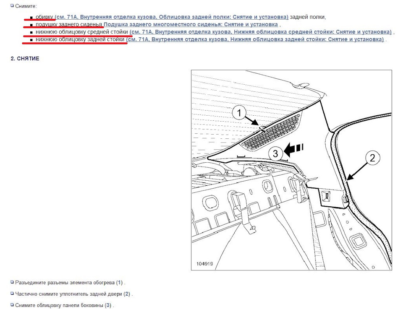The width and height of the screenshot is (403, 309).
Task: Click the square bullet before 'обивку'
Action: tap(31, 18)
